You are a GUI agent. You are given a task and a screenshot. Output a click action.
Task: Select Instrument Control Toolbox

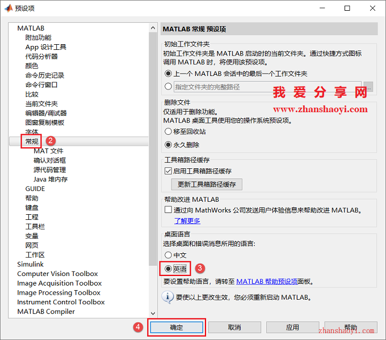click(61, 302)
